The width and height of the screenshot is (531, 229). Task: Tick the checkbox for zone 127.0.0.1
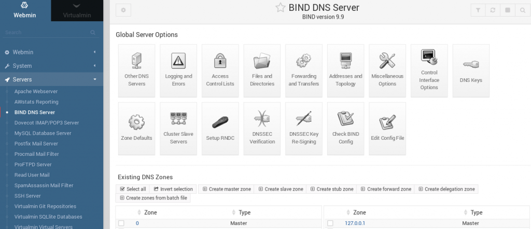(x=330, y=223)
